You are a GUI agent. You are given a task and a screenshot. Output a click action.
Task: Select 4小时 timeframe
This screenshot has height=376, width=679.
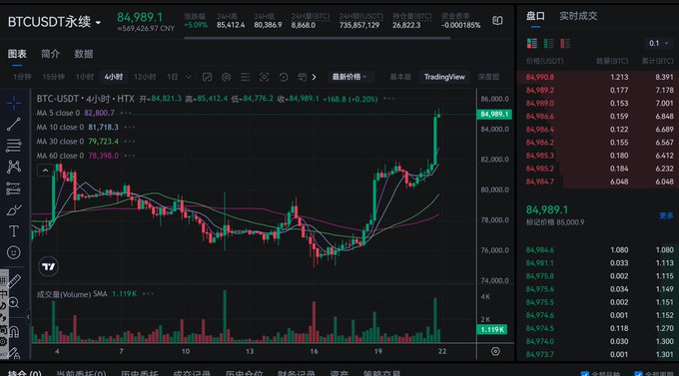[114, 77]
